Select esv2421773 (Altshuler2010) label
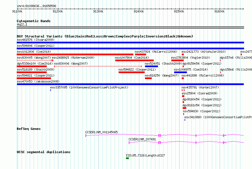 click(x=204, y=52)
